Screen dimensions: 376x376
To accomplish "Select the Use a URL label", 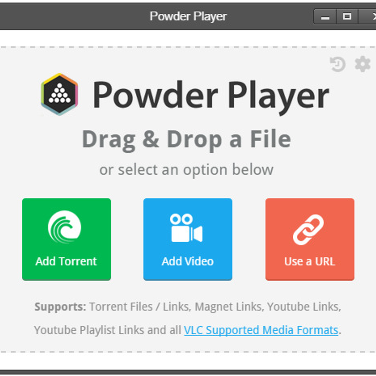I will tap(310, 261).
